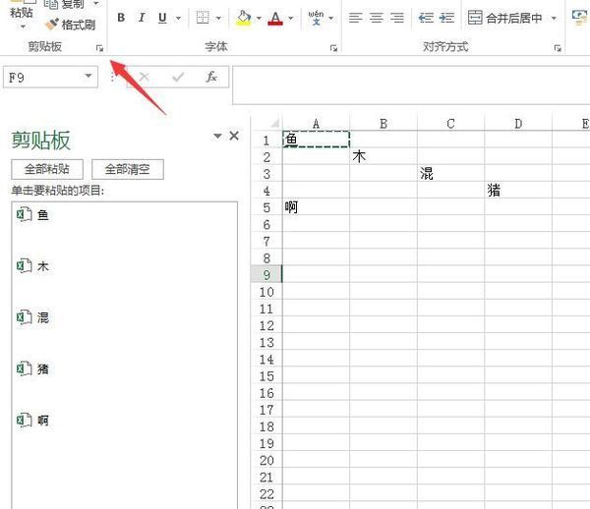The width and height of the screenshot is (590, 509).
Task: Open font color dropdown arrow
Action: click(291, 18)
